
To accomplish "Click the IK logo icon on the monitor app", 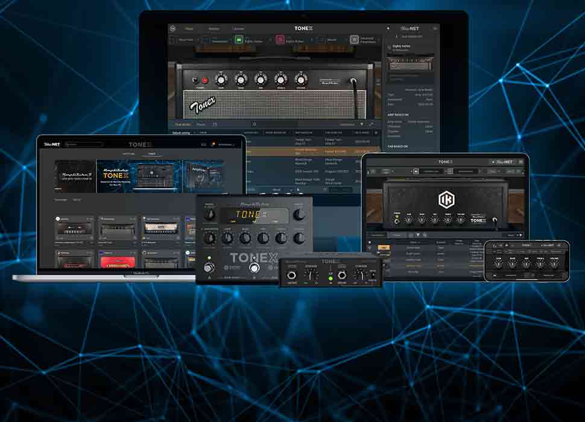I will tap(172, 28).
